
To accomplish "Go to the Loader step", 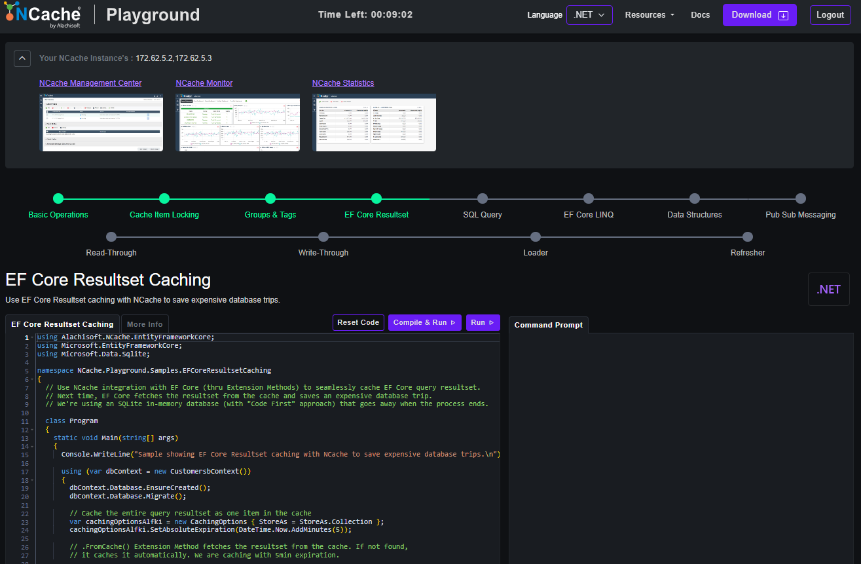I will (536, 236).
